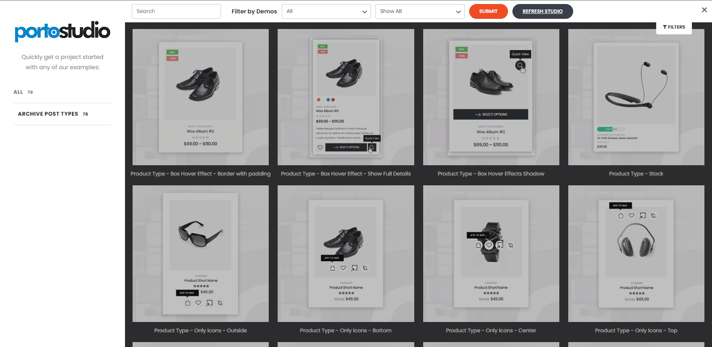The height and width of the screenshot is (347, 712).
Task: Click the bag icon in Only Icons - Bottom card
Action: [x=332, y=268]
